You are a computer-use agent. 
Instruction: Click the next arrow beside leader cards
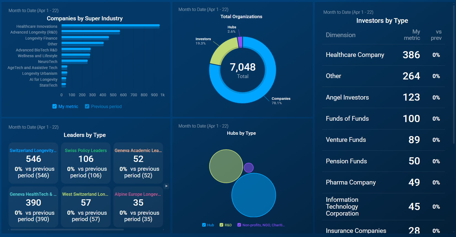click(x=166, y=186)
